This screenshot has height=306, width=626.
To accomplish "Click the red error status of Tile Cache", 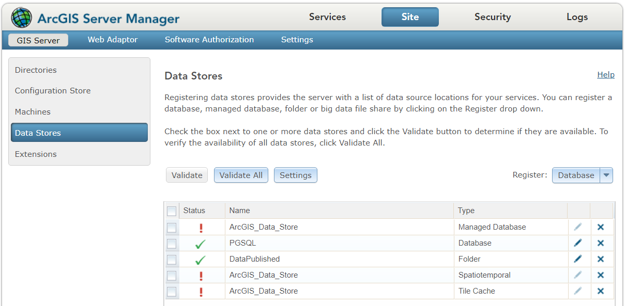I will pos(201,292).
